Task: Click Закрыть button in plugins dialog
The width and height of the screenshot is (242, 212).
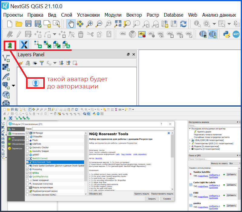Action: [152, 199]
